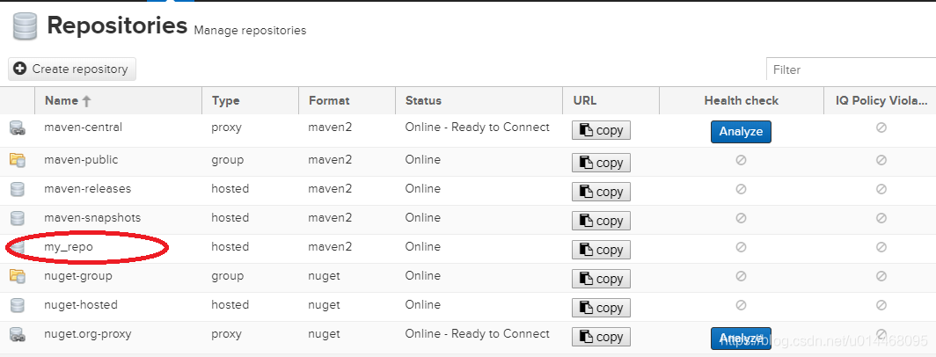
Task: Click health check disabled icon for my_repo
Action: (x=741, y=246)
